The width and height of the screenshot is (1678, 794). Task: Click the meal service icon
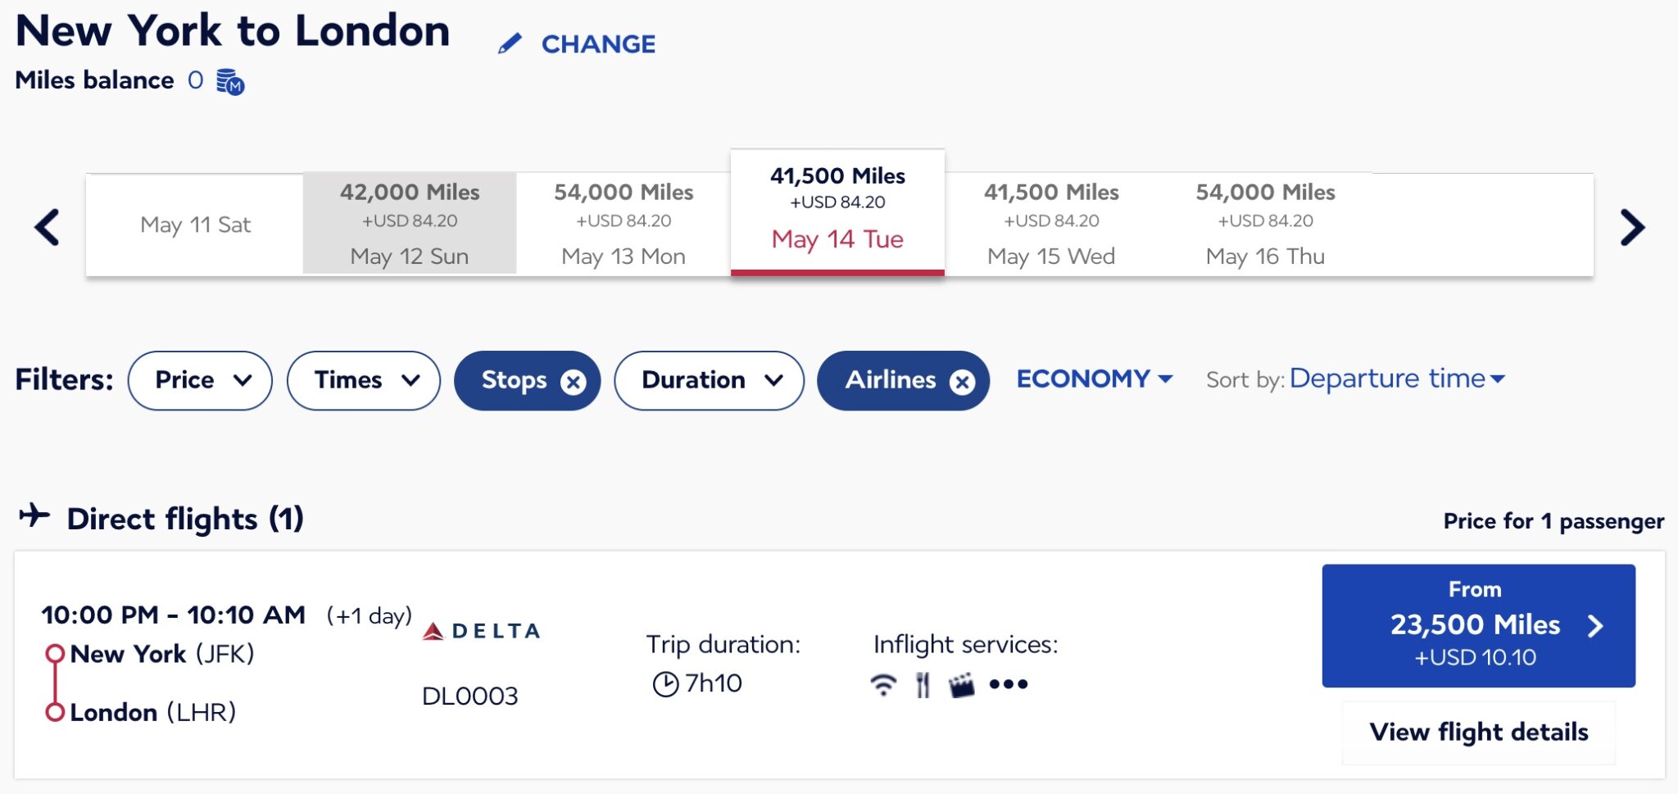tap(924, 683)
